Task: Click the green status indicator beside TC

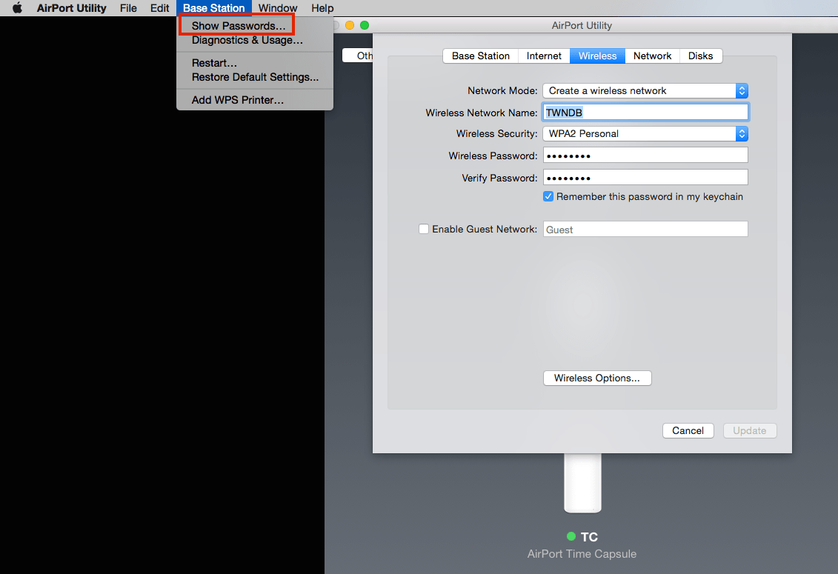Action: point(571,536)
